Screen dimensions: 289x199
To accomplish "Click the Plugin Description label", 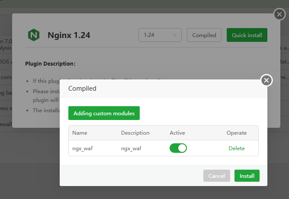I will click(x=50, y=63).
